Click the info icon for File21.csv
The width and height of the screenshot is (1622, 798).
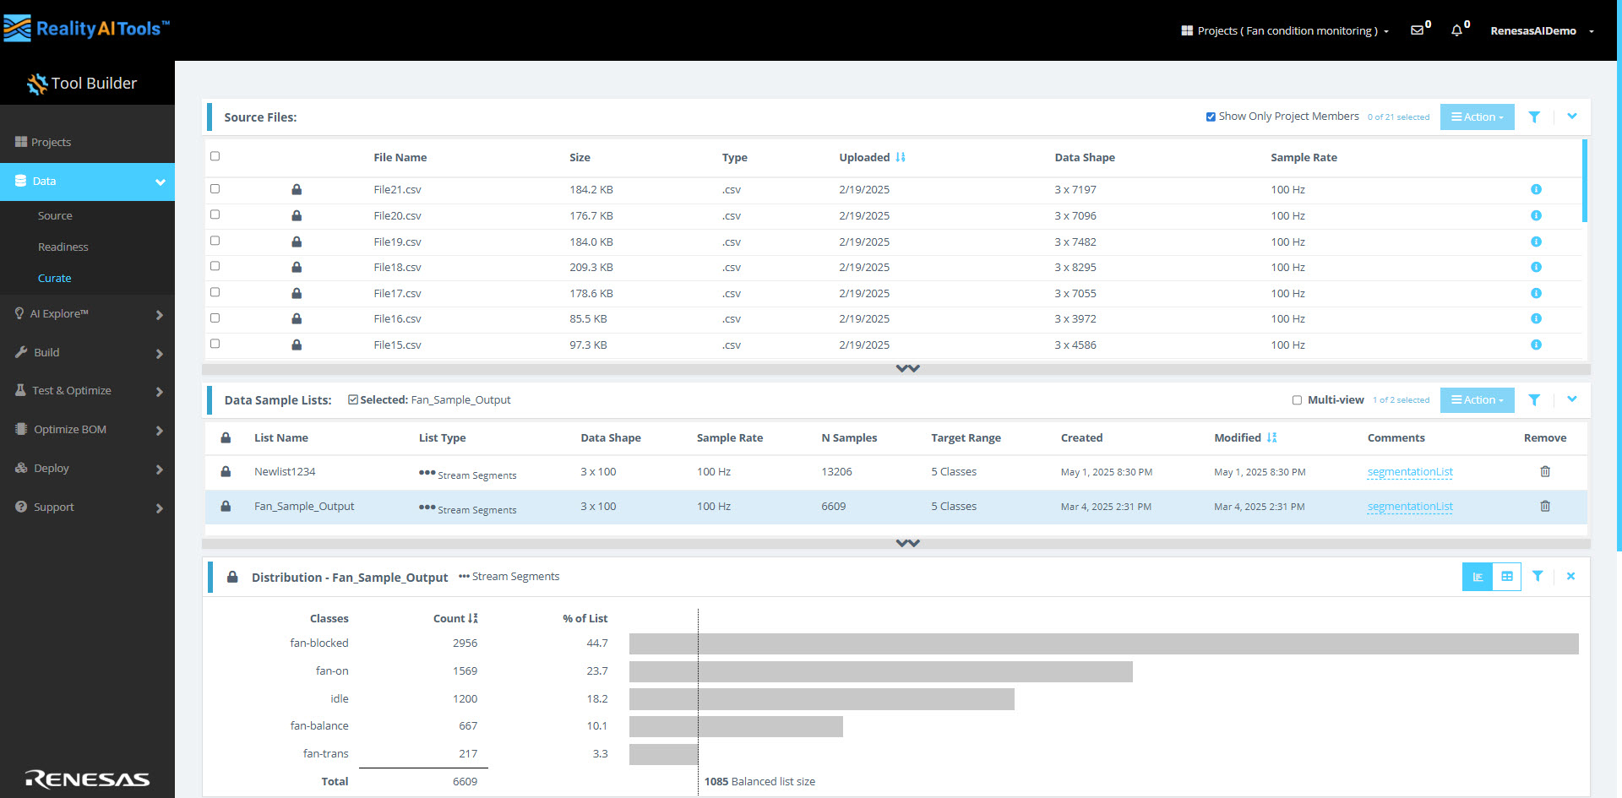1536,189
